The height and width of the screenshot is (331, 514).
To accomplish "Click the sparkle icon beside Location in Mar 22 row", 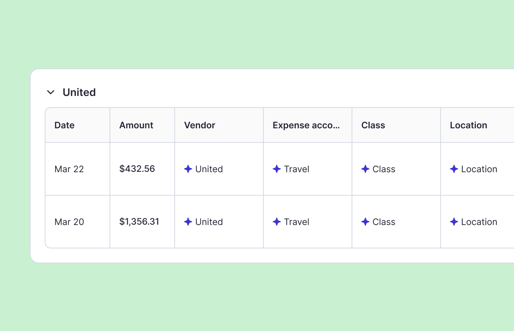I will coord(454,169).
